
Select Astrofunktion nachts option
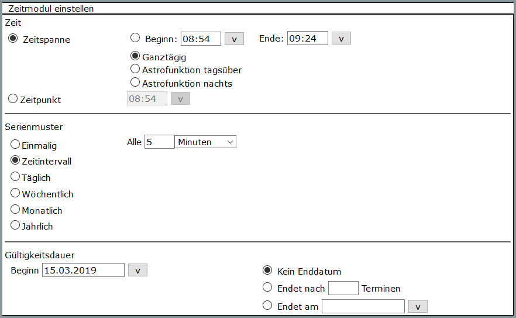pyautogui.click(x=135, y=82)
